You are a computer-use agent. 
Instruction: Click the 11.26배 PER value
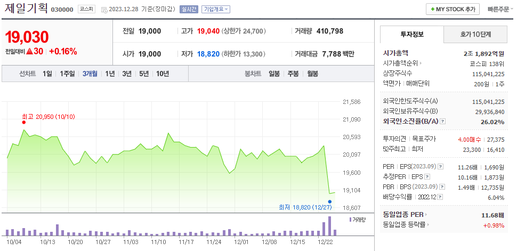pos(468,167)
